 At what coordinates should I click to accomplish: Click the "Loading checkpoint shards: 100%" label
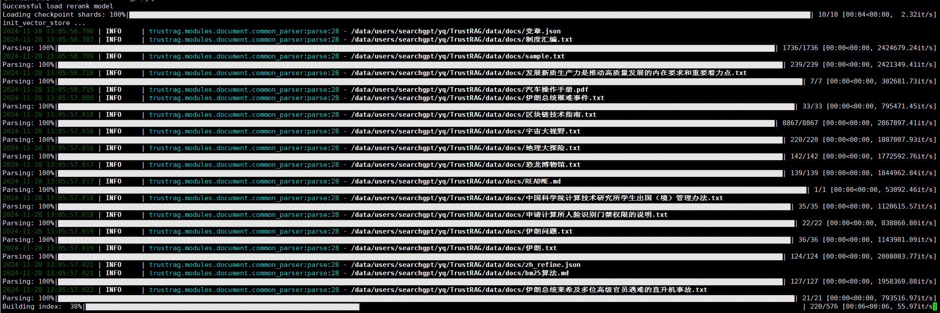point(64,14)
